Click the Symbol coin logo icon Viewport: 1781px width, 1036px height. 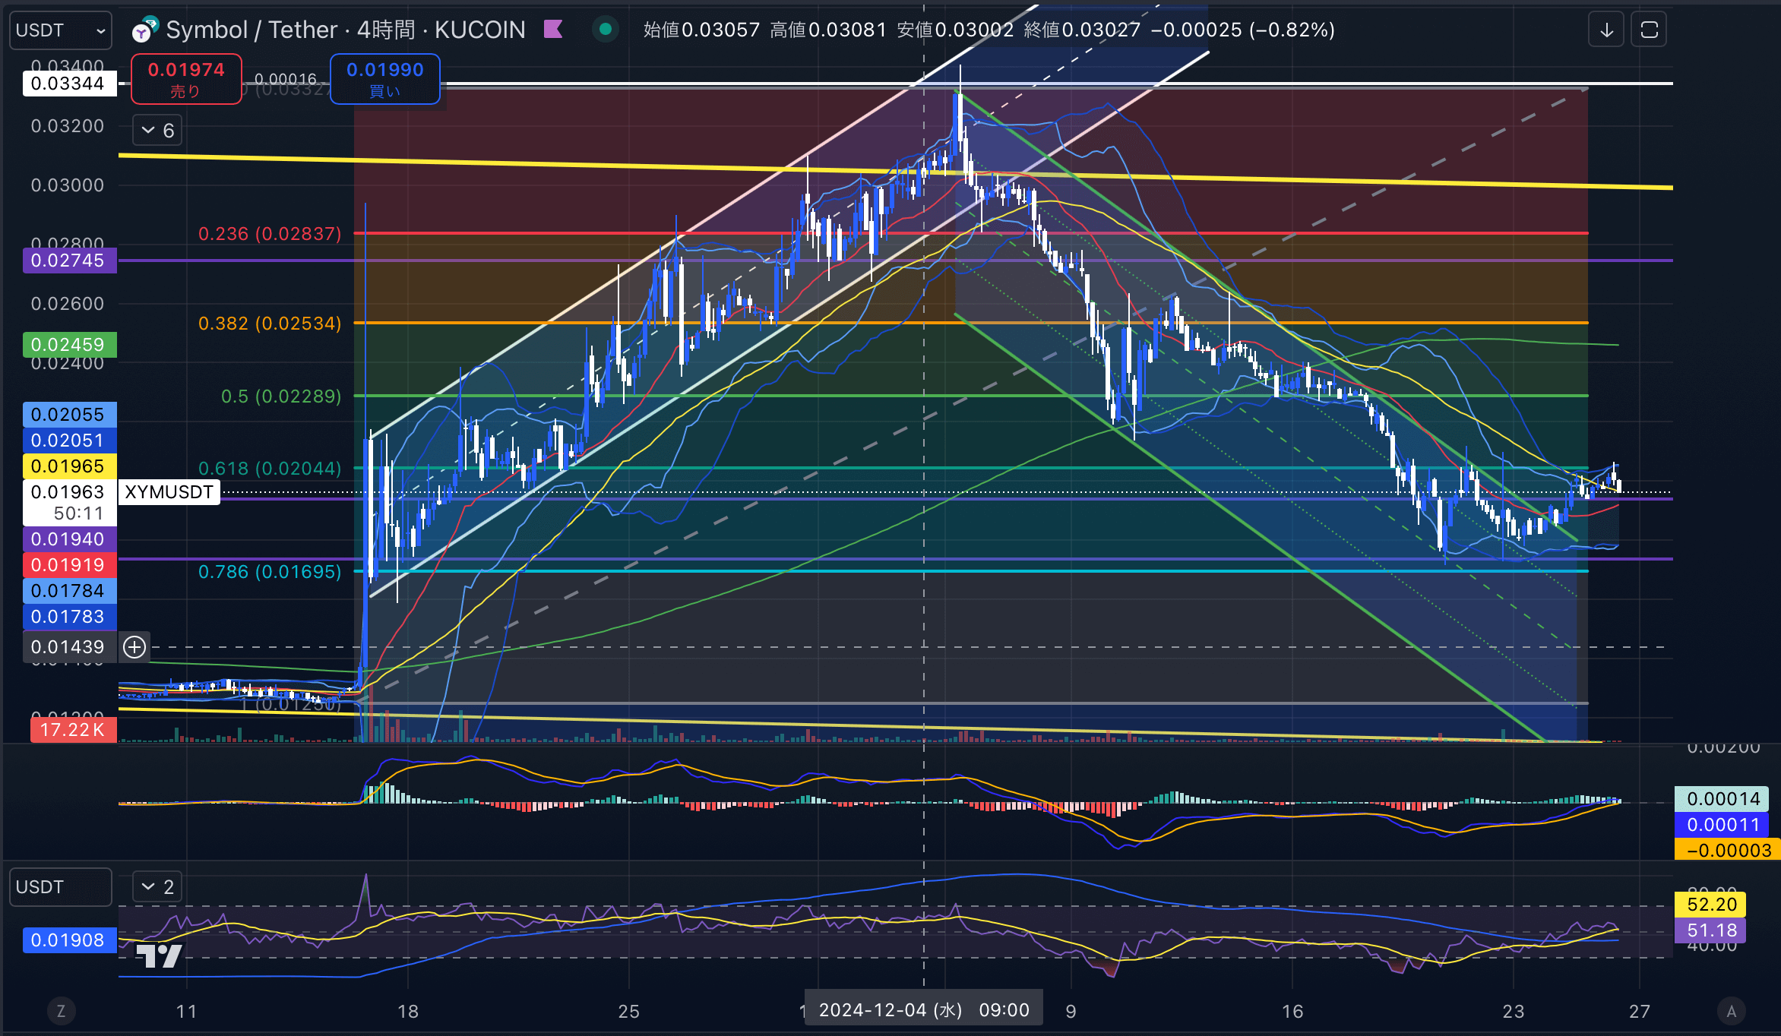pyautogui.click(x=144, y=30)
